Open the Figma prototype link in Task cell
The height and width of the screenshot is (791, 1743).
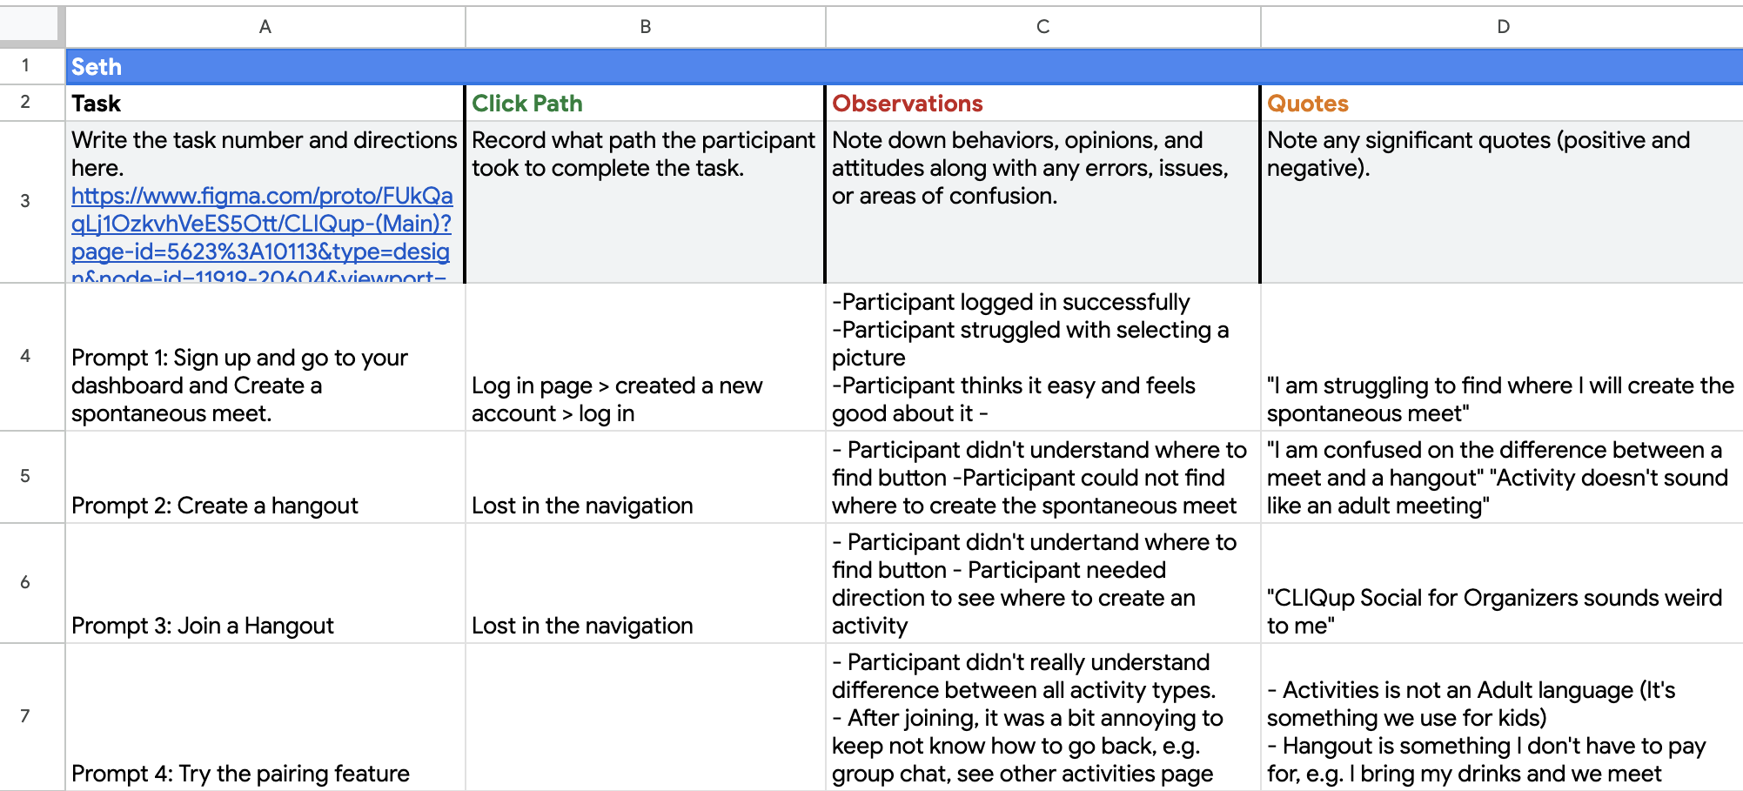(262, 237)
